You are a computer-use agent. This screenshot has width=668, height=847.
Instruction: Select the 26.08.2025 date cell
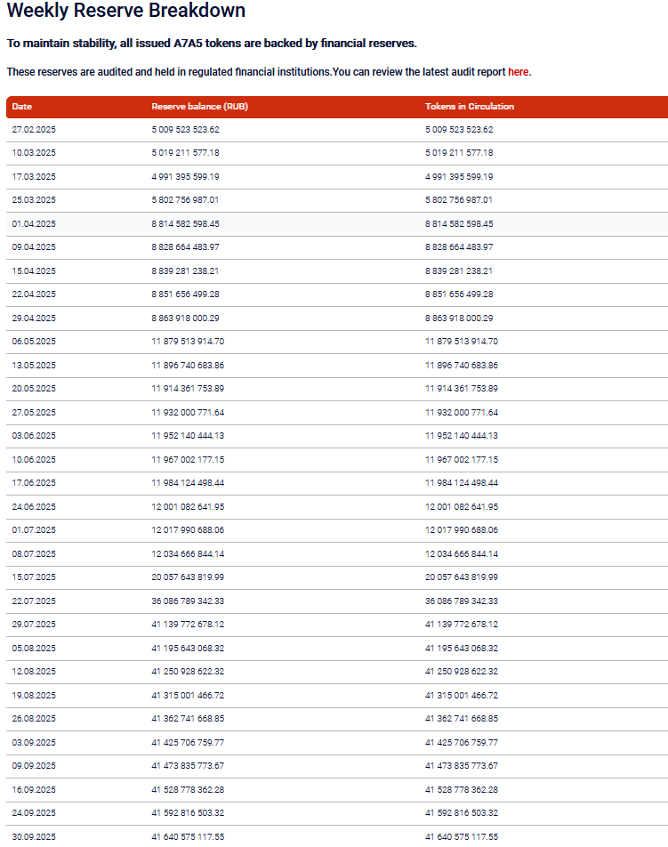click(x=34, y=719)
